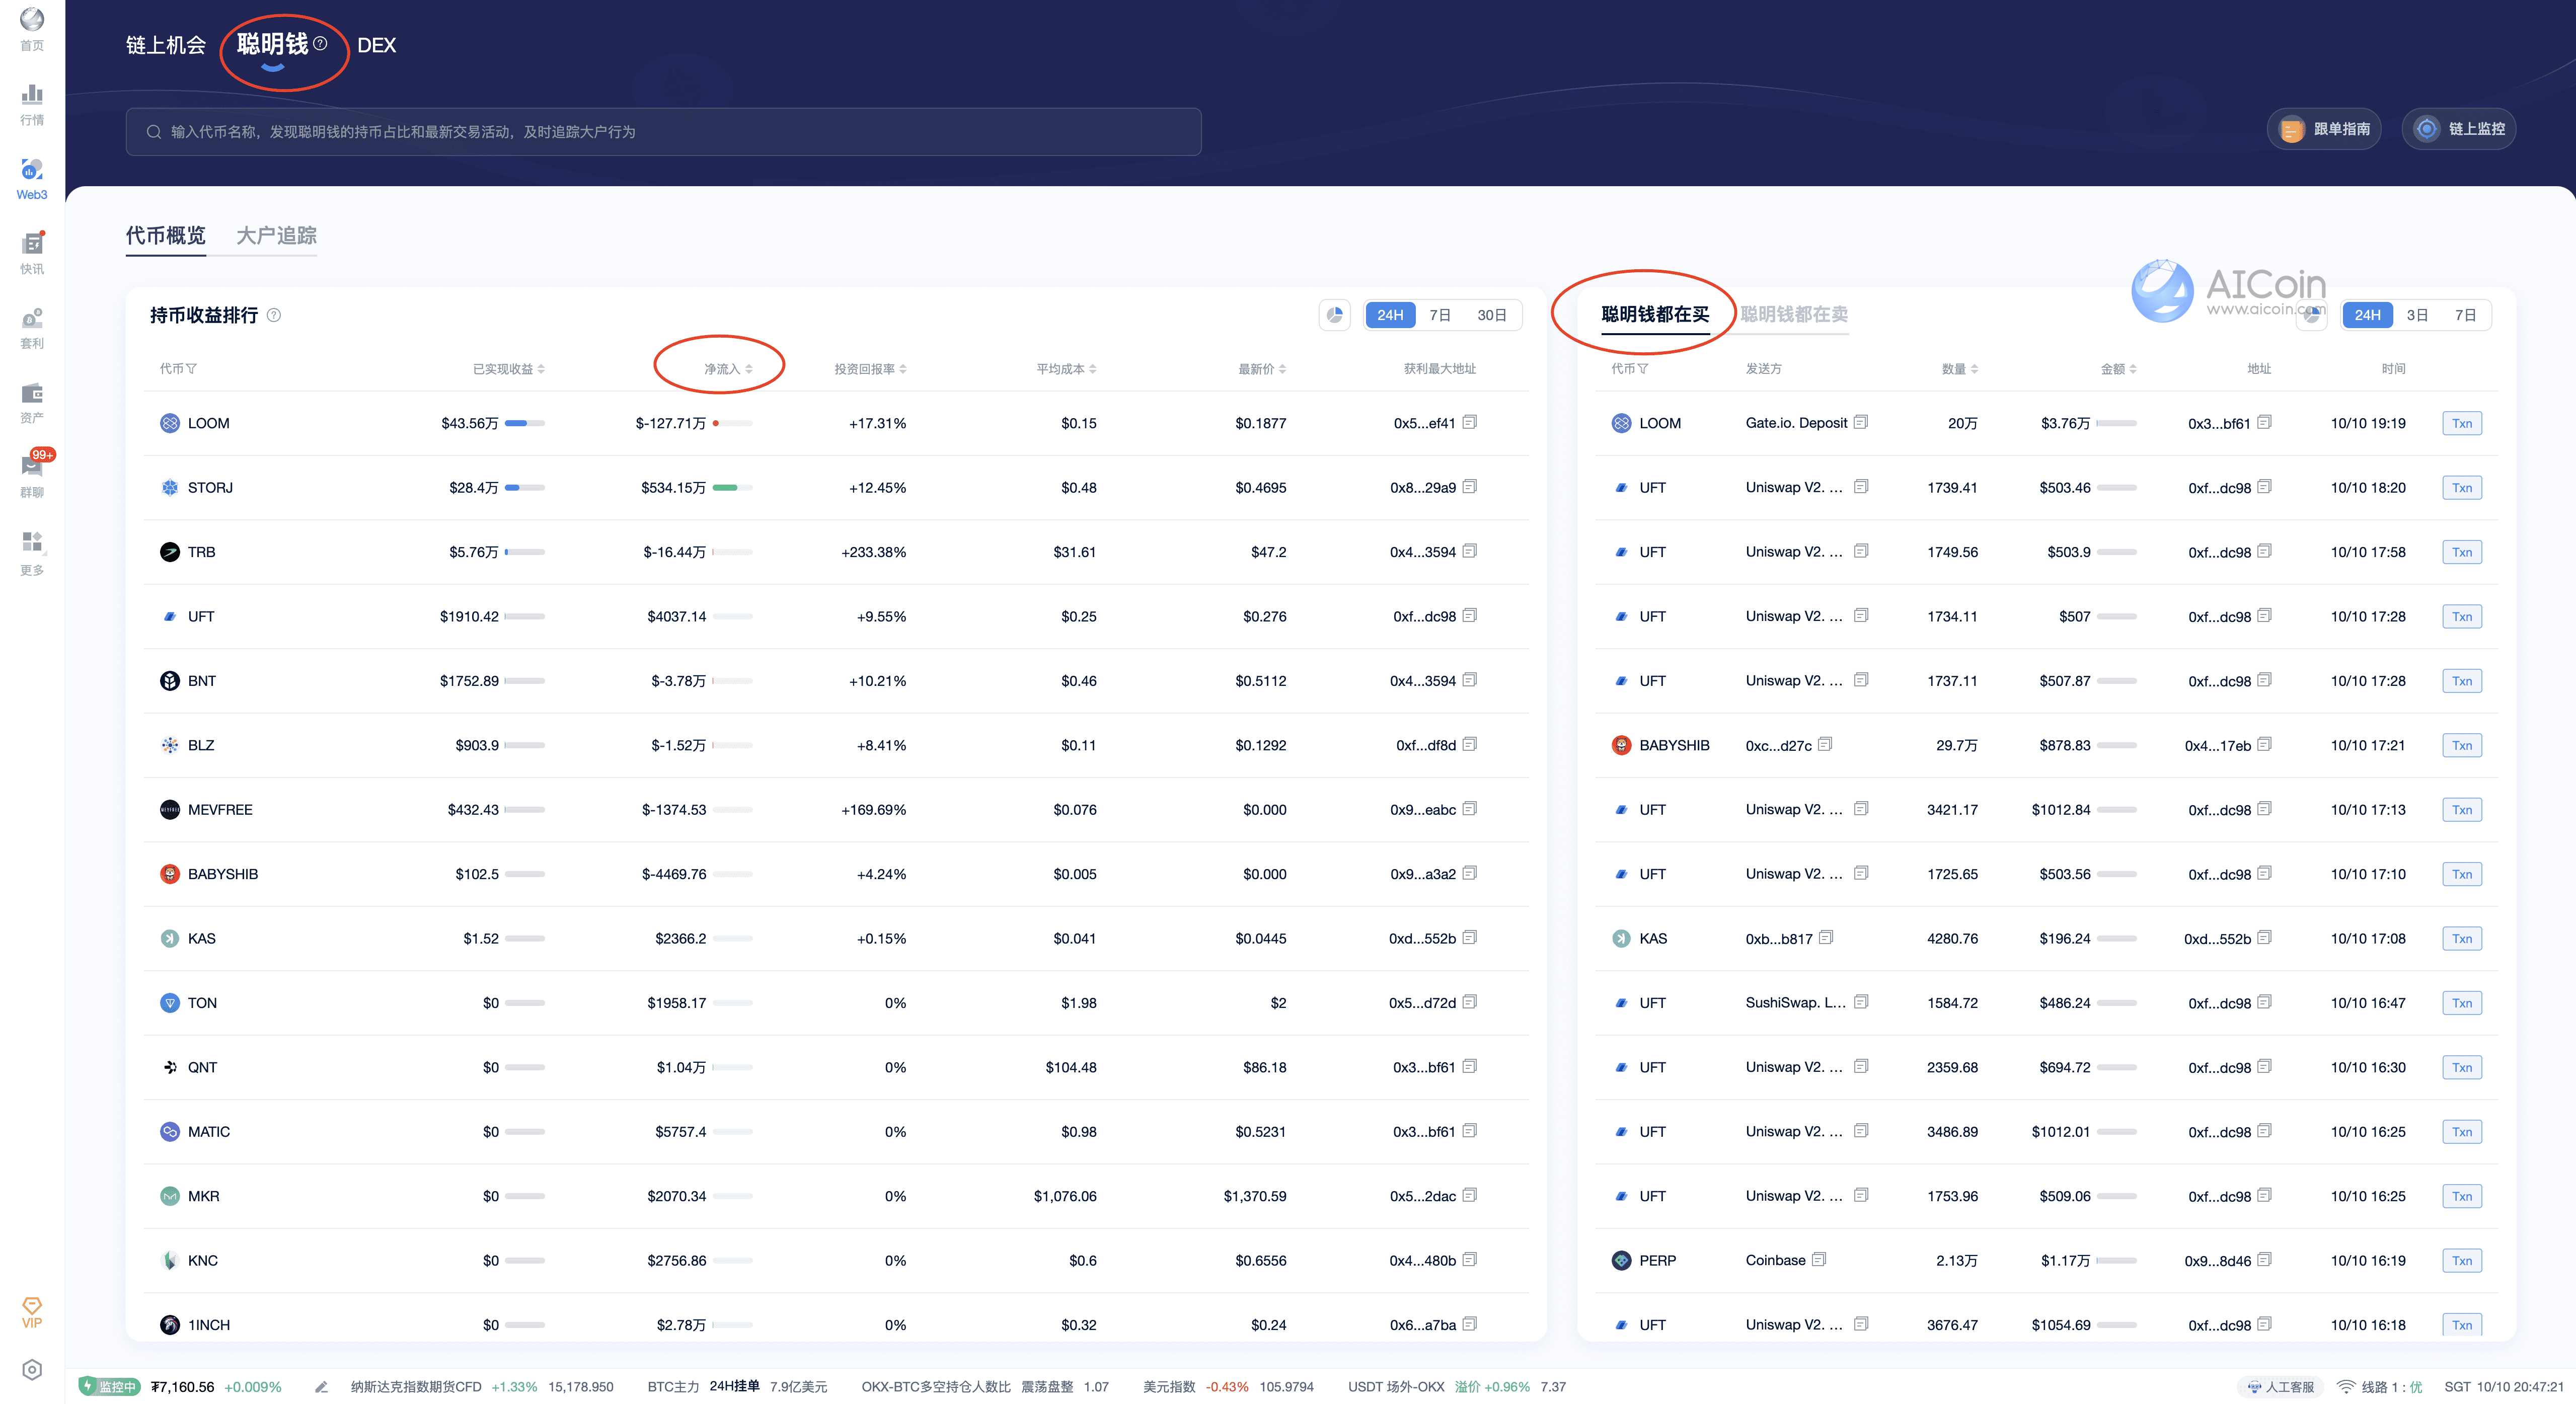Open the pie chart icon in 持币收益排行
This screenshot has height=1404, width=2576.
point(1335,315)
